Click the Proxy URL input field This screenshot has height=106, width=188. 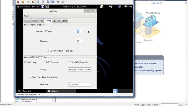tap(80, 69)
